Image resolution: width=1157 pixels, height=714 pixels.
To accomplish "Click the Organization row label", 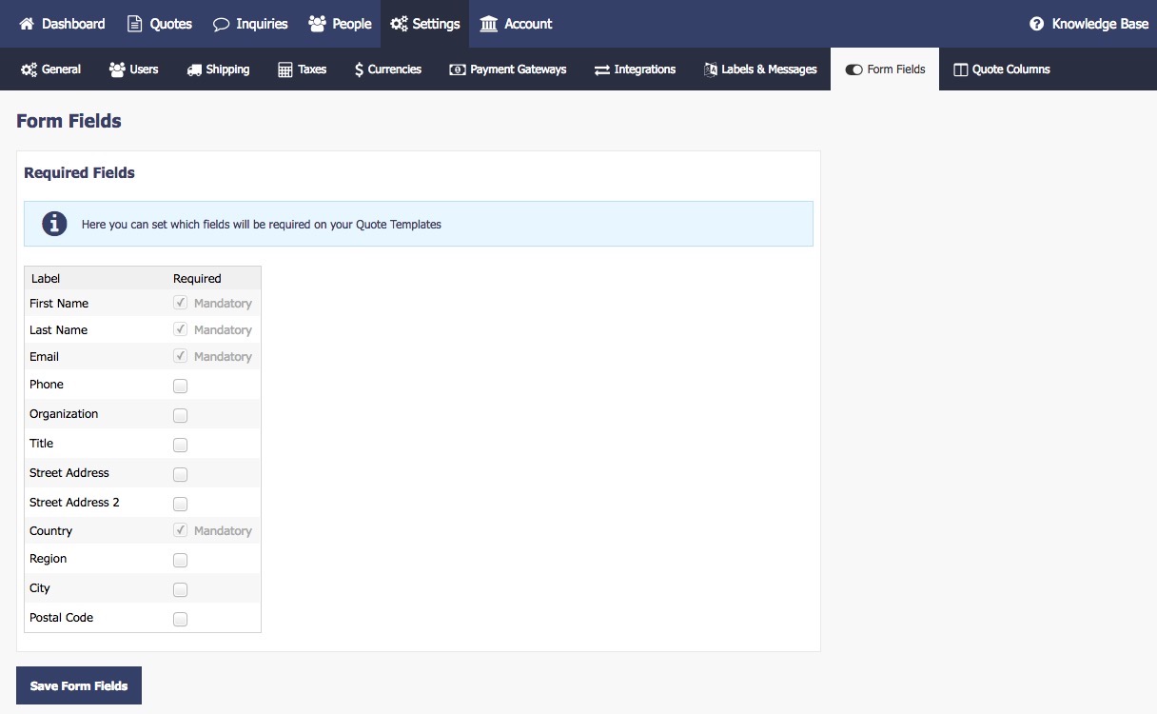I will tap(64, 414).
